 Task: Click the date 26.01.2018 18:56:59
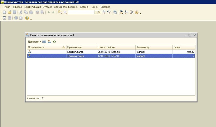coord(109,52)
